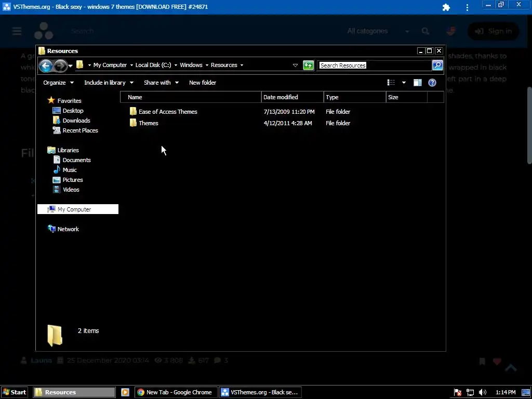Open Videos library
The height and width of the screenshot is (399, 532).
71,189
